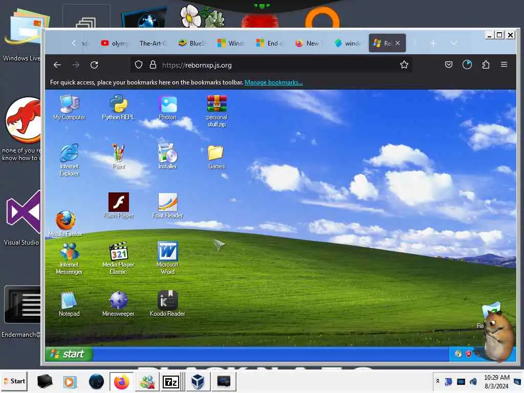Screen dimensions: 524x393
Task: Click red shield icon in XP tray
Action: click(469, 354)
